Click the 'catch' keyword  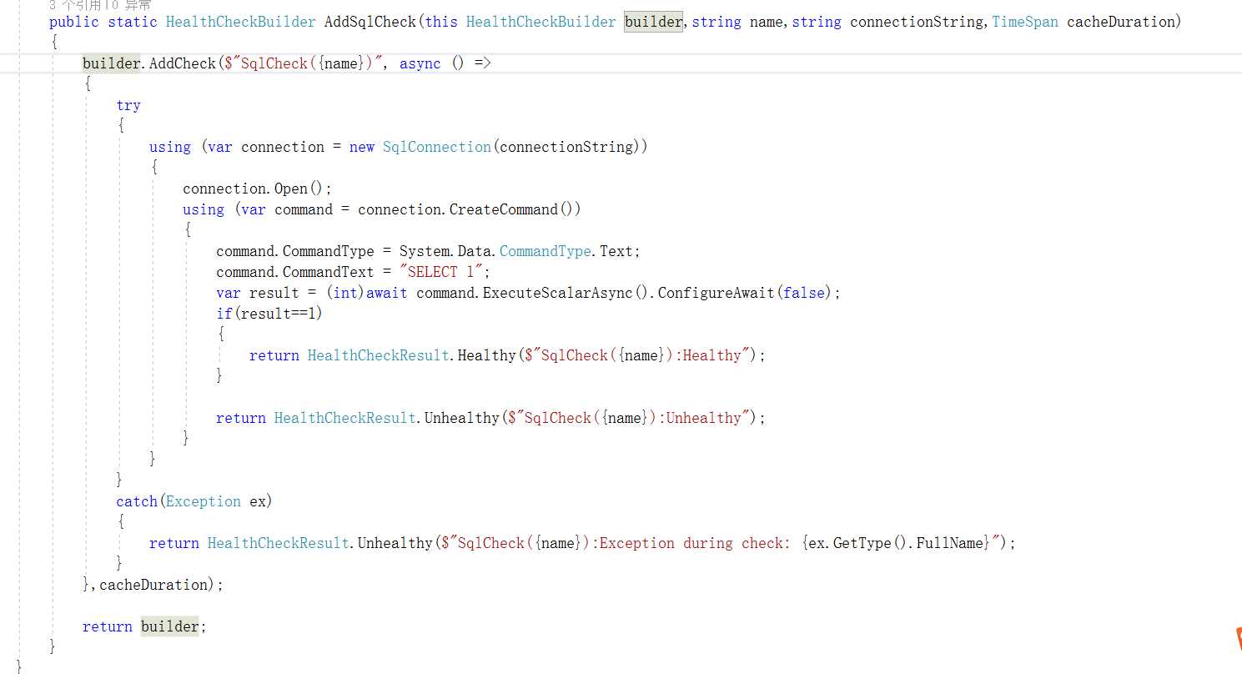[x=137, y=501]
